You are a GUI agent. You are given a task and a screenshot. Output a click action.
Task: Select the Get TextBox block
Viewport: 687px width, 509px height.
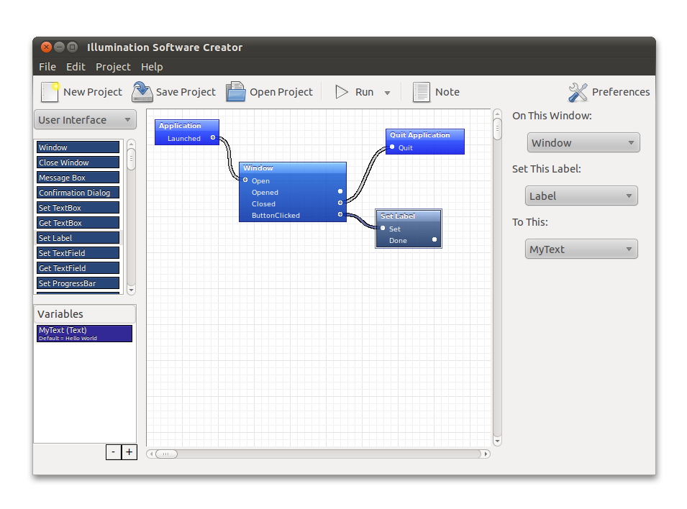coord(78,223)
